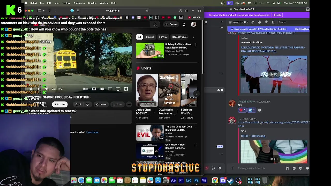The image size is (331, 186).
Task: Go back in Safari
Action: [x=49, y=11]
